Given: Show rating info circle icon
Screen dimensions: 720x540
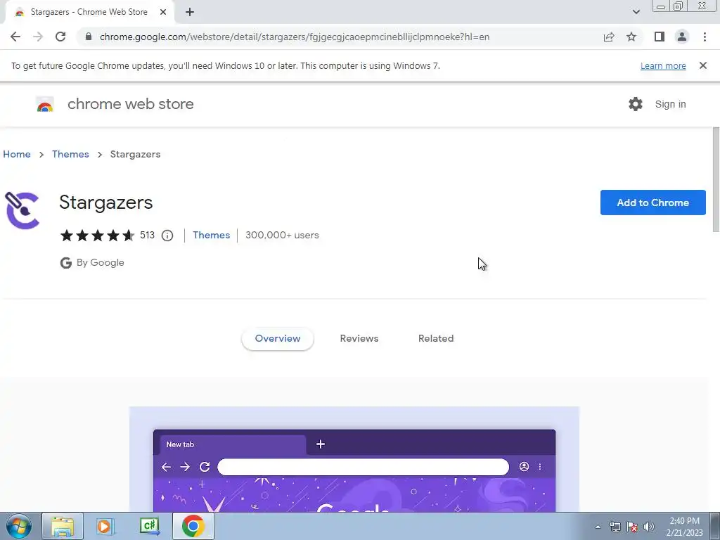Looking at the screenshot, I should pyautogui.click(x=167, y=236).
